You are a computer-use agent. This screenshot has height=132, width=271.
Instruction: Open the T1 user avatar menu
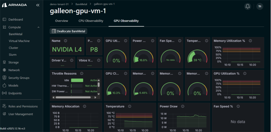[260, 6]
